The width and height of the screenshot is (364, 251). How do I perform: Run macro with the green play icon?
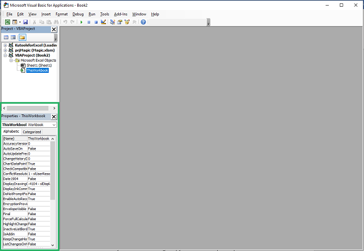pyautogui.click(x=82, y=22)
